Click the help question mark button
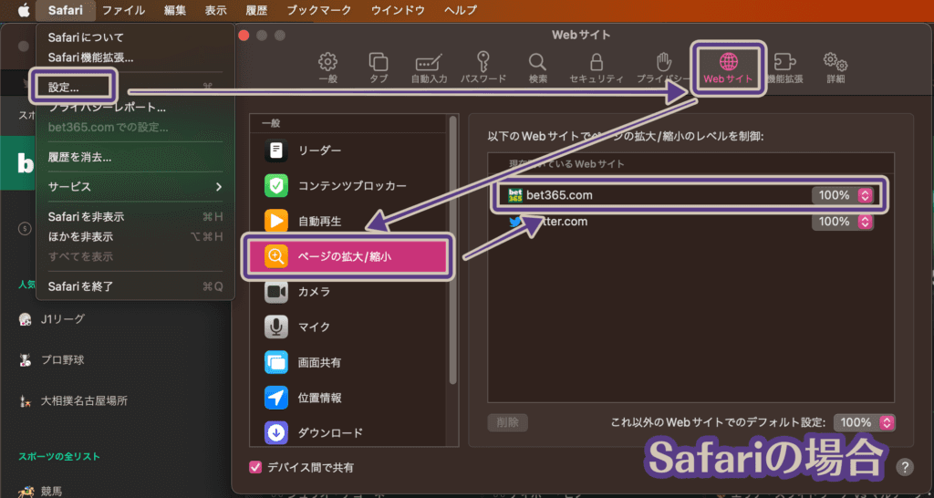The image size is (934, 498). pyautogui.click(x=904, y=466)
